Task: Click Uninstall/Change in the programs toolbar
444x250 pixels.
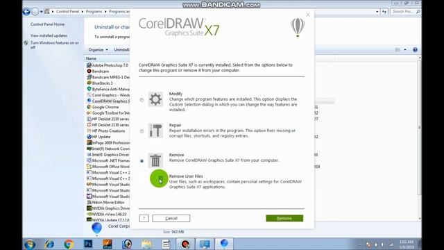Action: coord(121,49)
